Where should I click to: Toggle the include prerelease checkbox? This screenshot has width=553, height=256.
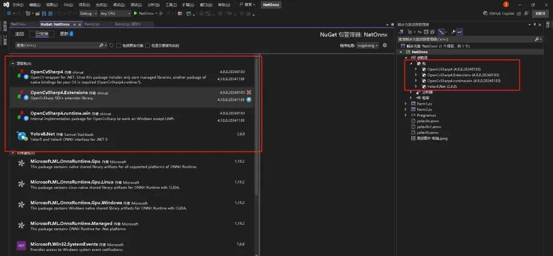click(119, 45)
